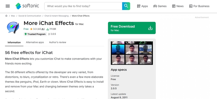This screenshot has width=217, height=99.
Task: Go to Mac breadcrumb link
Action: [13, 16]
